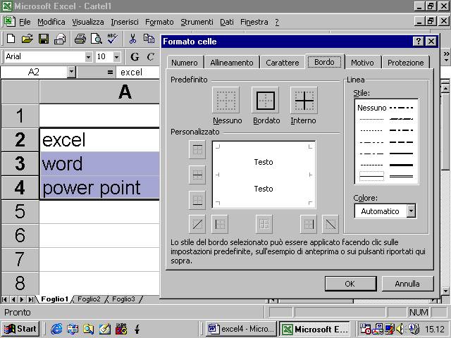Screen dimensions: 451x338
Task: Click the fax/send print icon beside Save
Action: (60, 39)
